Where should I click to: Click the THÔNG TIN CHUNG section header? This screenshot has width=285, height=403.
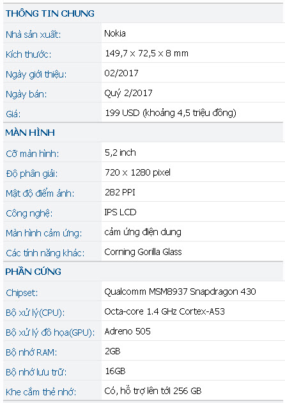[50, 13]
